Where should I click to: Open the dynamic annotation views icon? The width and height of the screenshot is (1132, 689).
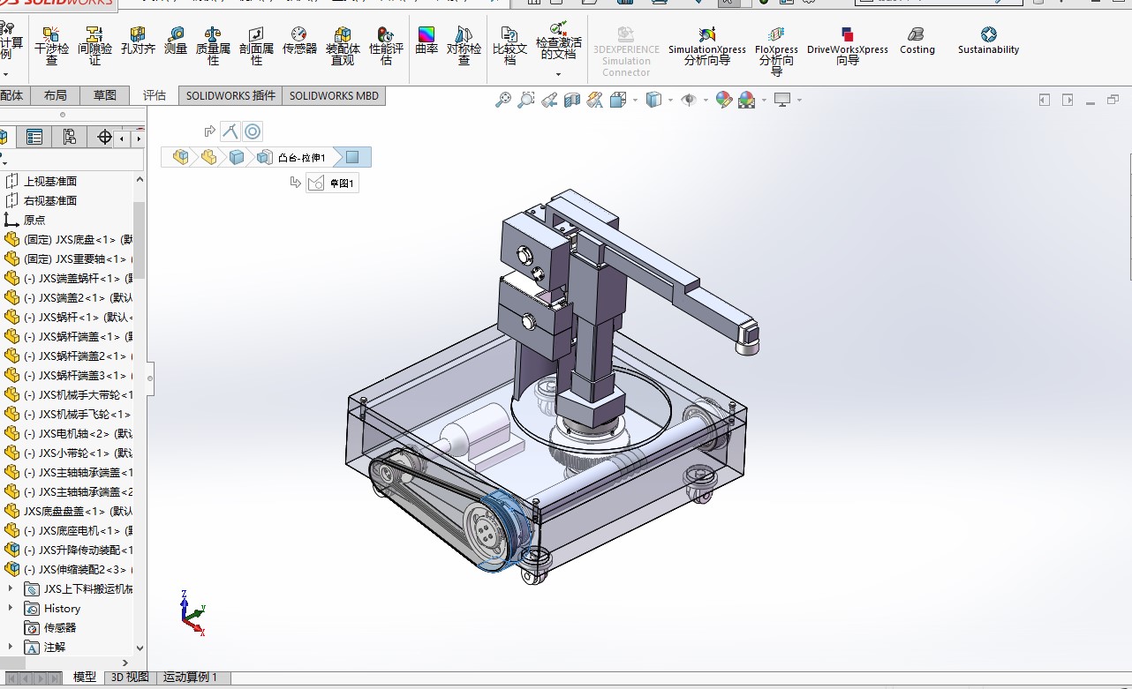pos(595,101)
